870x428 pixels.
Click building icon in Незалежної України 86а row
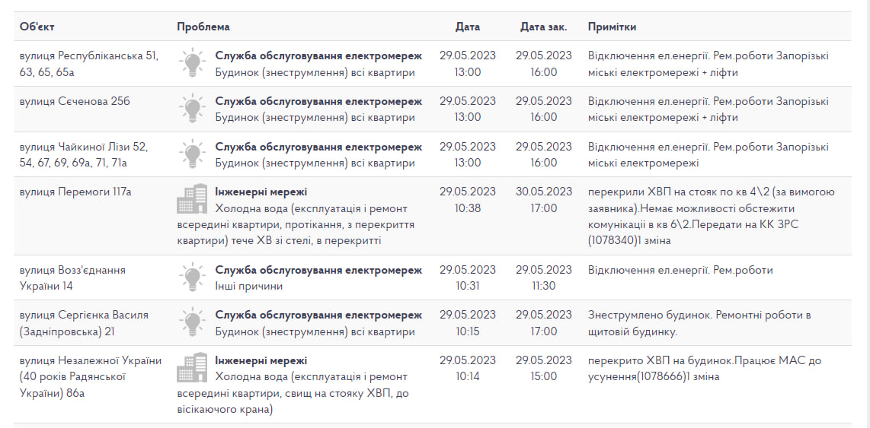192,368
